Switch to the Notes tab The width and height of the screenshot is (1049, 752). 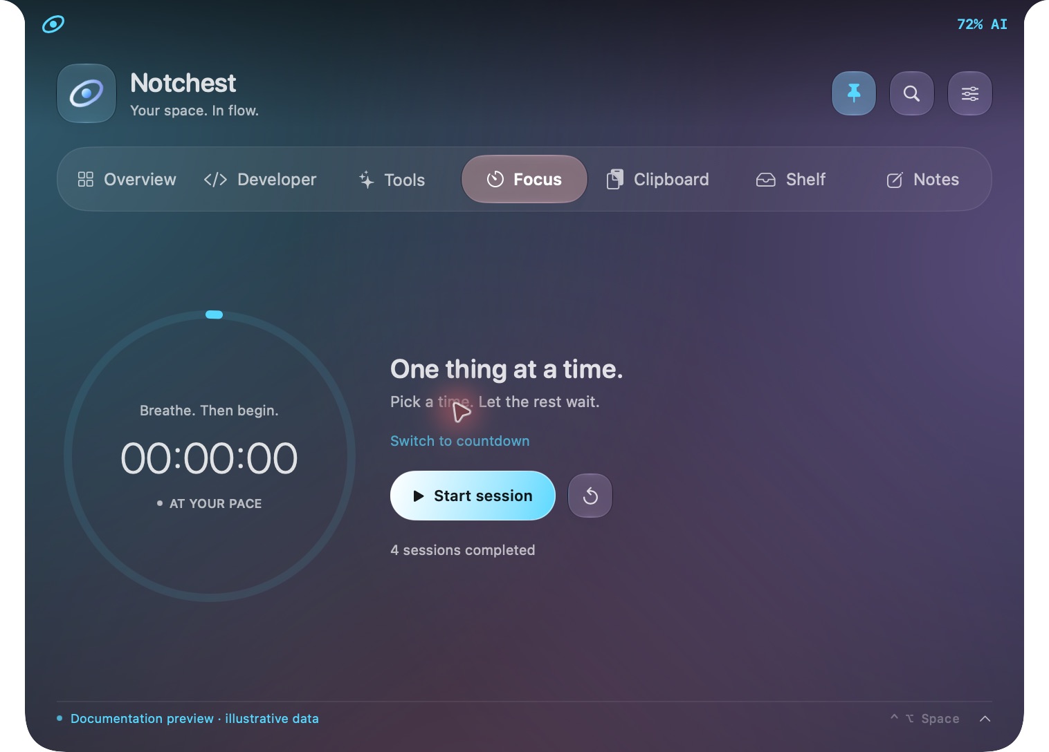click(923, 180)
